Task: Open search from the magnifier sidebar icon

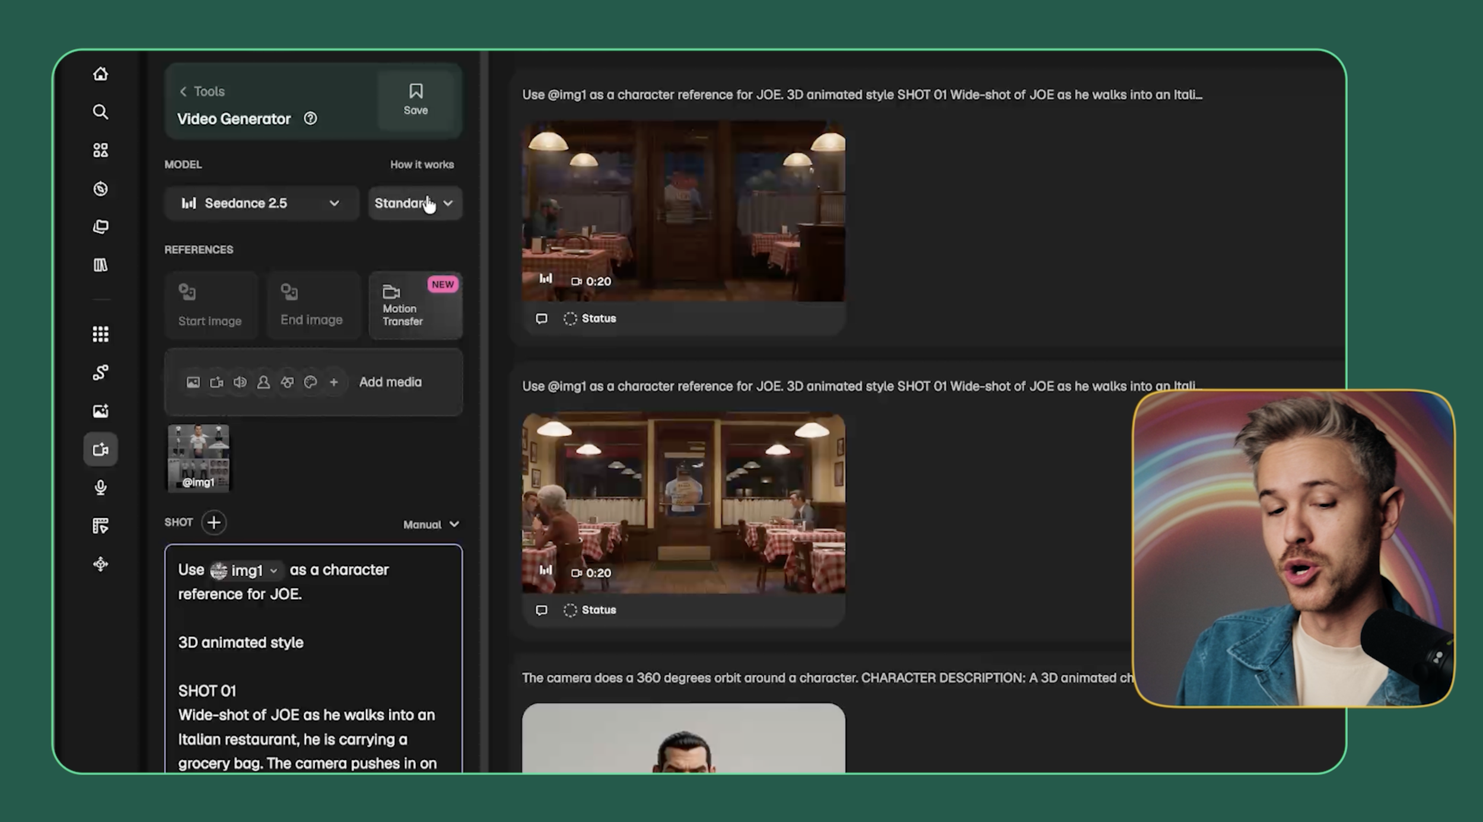Action: (100, 111)
